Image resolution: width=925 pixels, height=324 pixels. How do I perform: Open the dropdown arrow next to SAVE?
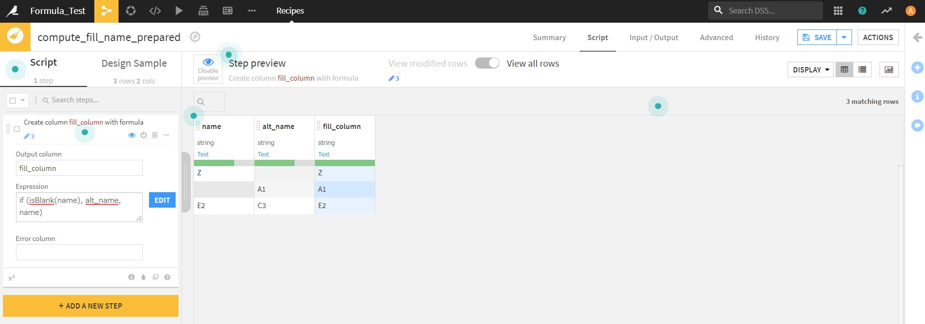(844, 37)
